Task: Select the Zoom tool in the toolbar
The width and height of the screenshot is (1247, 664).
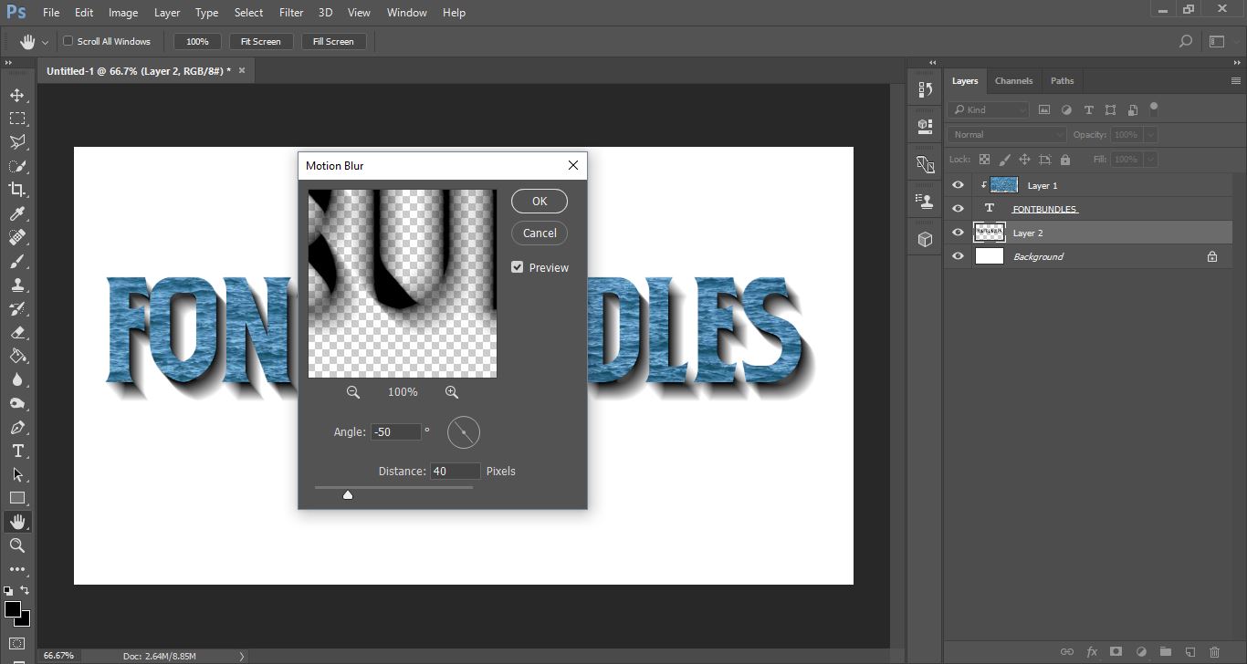Action: (18, 545)
